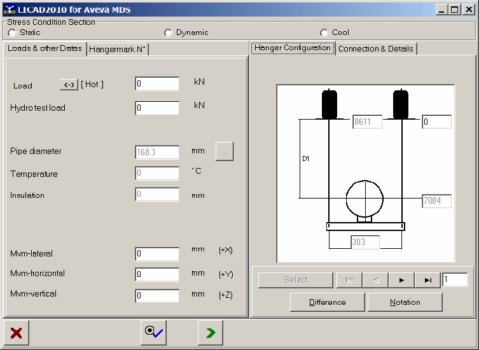Click the Load swap arrows button
This screenshot has width=479, height=350.
(69, 85)
